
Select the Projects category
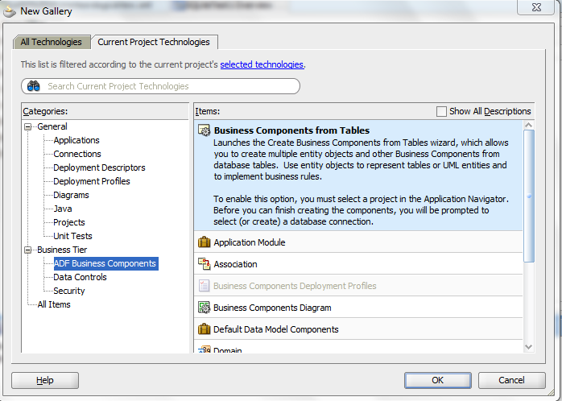(x=69, y=222)
